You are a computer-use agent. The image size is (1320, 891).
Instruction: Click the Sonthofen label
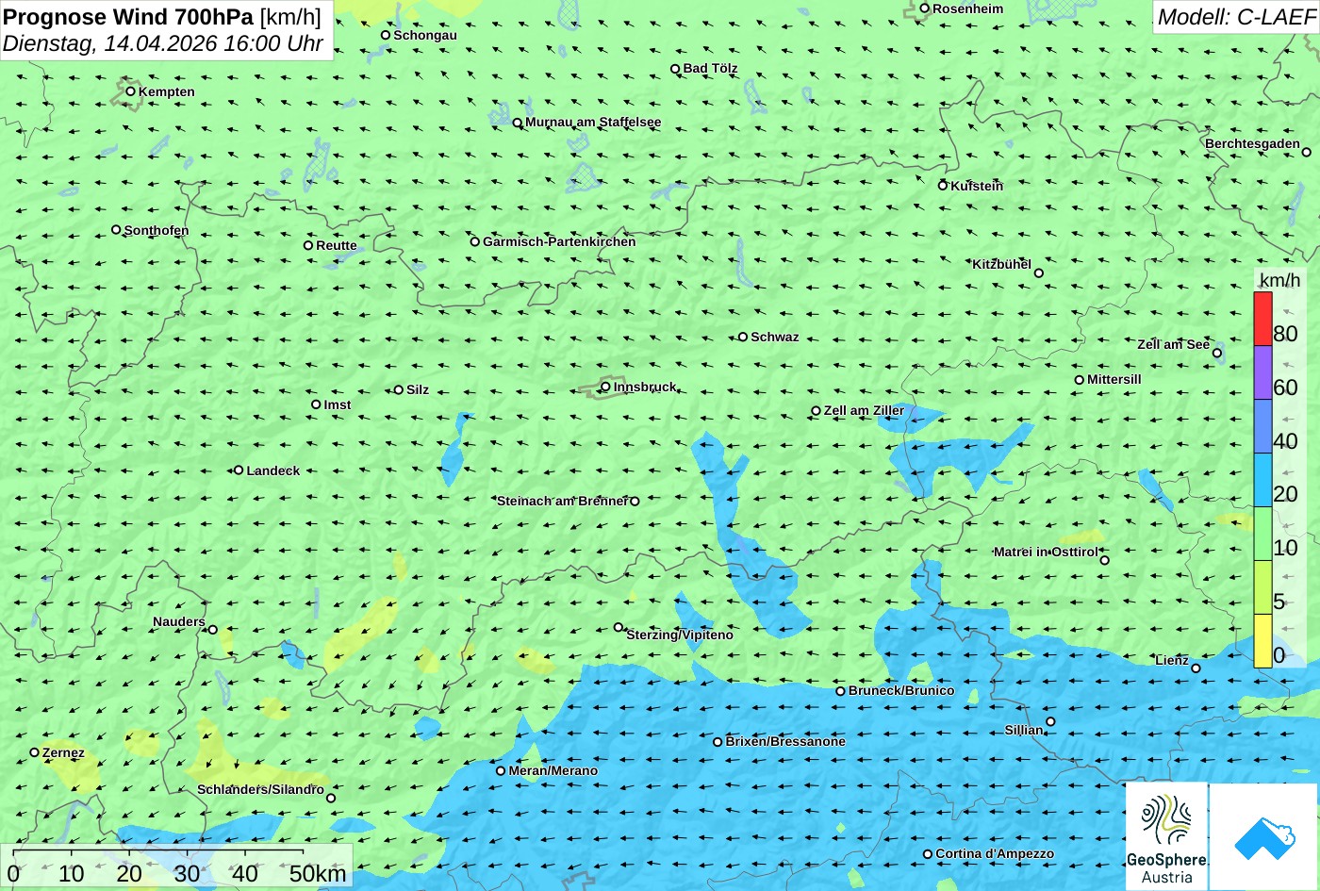[x=157, y=230]
